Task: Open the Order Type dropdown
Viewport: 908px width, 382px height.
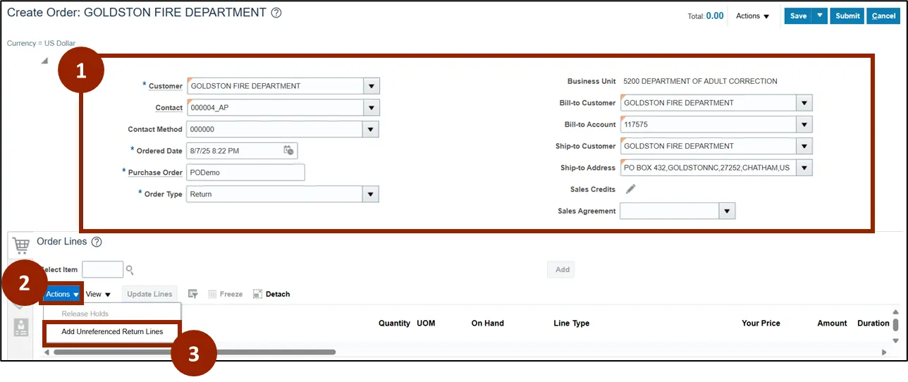Action: [370, 194]
